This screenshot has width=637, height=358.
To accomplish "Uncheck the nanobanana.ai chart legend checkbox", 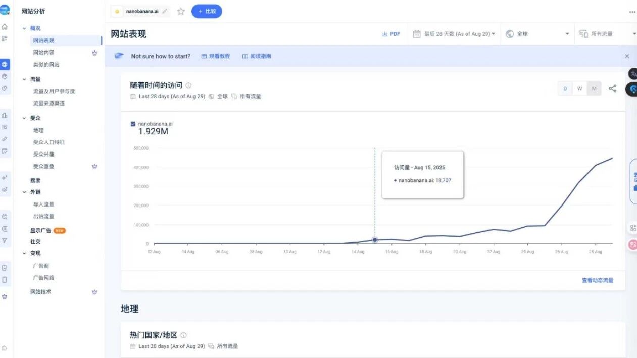I will tap(133, 124).
